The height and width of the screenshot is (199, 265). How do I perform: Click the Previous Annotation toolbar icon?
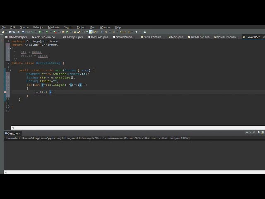[114, 32]
